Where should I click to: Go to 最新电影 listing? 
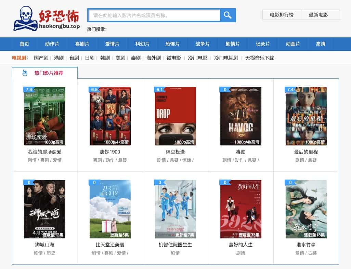point(318,15)
